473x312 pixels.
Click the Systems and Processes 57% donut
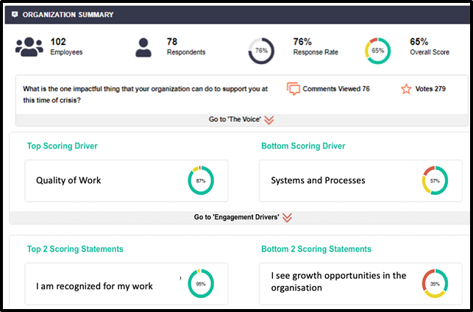435,180
